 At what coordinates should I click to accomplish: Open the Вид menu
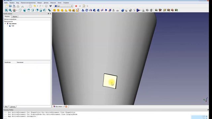pyautogui.click(x=18, y=3)
